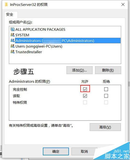Screen dimensions: 130x160
Task: Click the 取消 button
Action: [84, 151]
